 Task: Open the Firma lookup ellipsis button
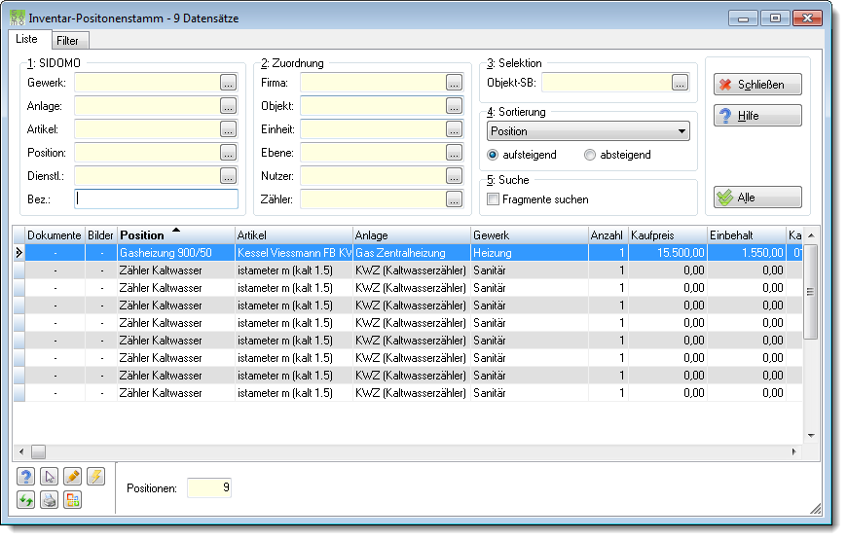(x=455, y=83)
